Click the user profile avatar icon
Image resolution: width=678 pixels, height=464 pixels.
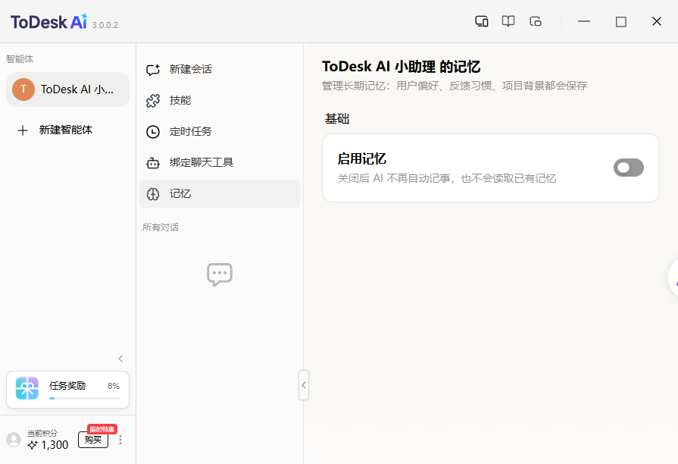(x=14, y=439)
